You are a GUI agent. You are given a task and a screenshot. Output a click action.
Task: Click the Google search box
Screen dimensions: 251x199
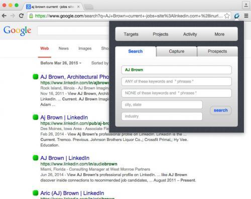73,31
